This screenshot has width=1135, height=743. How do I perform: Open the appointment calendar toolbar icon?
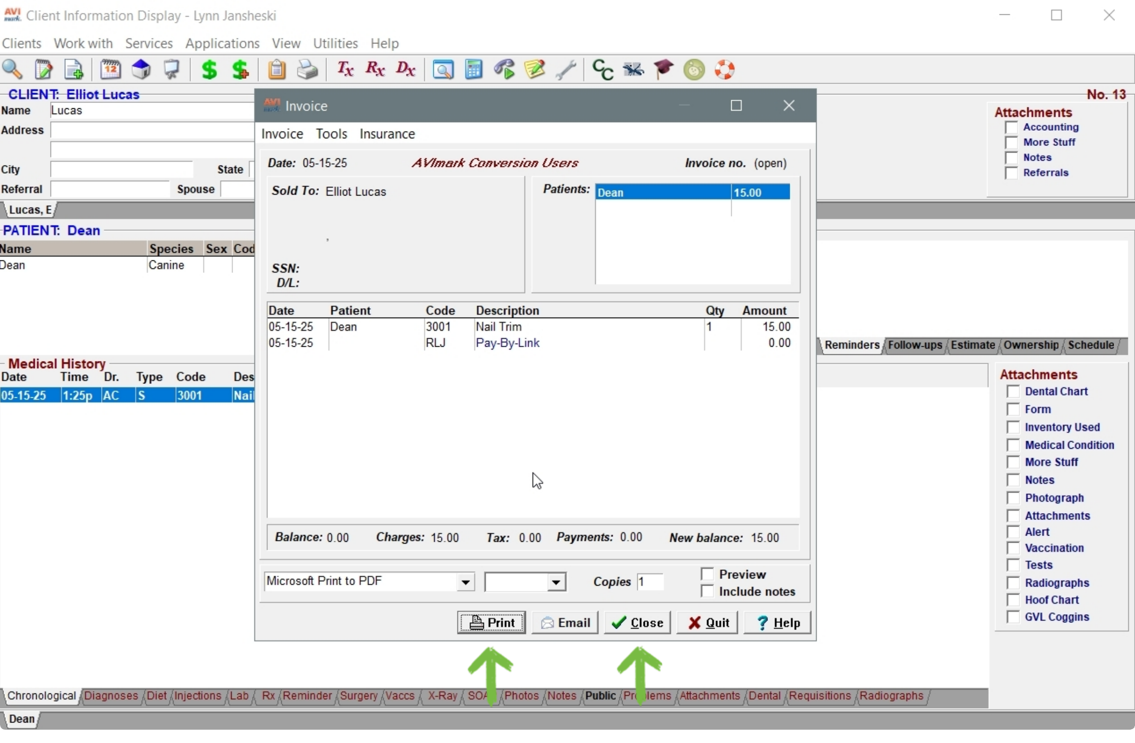[x=111, y=70]
